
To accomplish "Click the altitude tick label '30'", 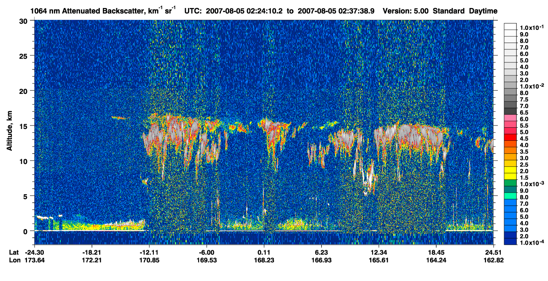I will tap(24, 21).
